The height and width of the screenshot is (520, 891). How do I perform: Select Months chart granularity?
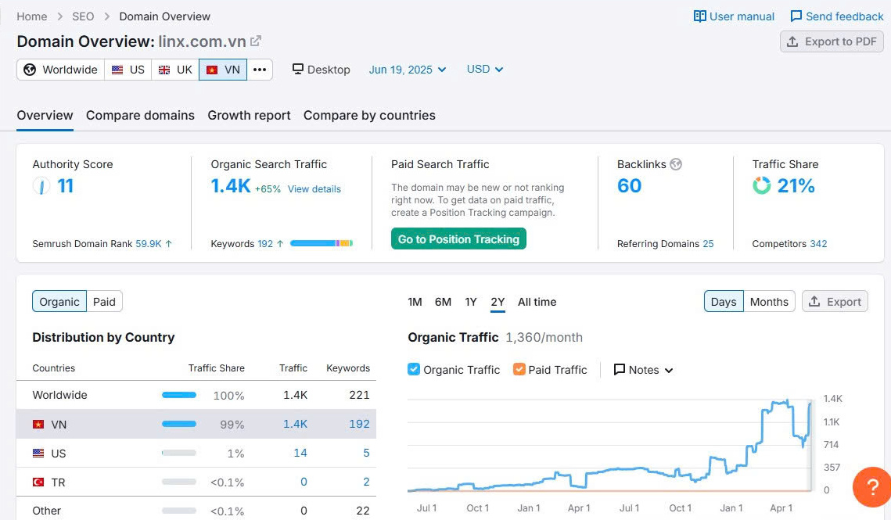[x=769, y=302]
